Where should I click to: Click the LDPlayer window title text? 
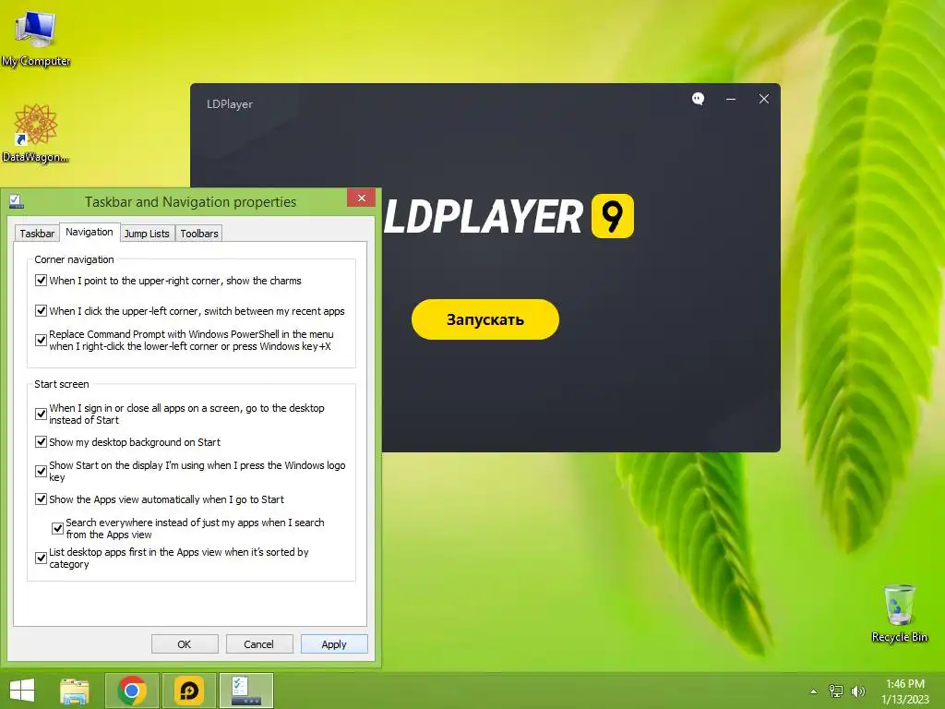point(230,104)
